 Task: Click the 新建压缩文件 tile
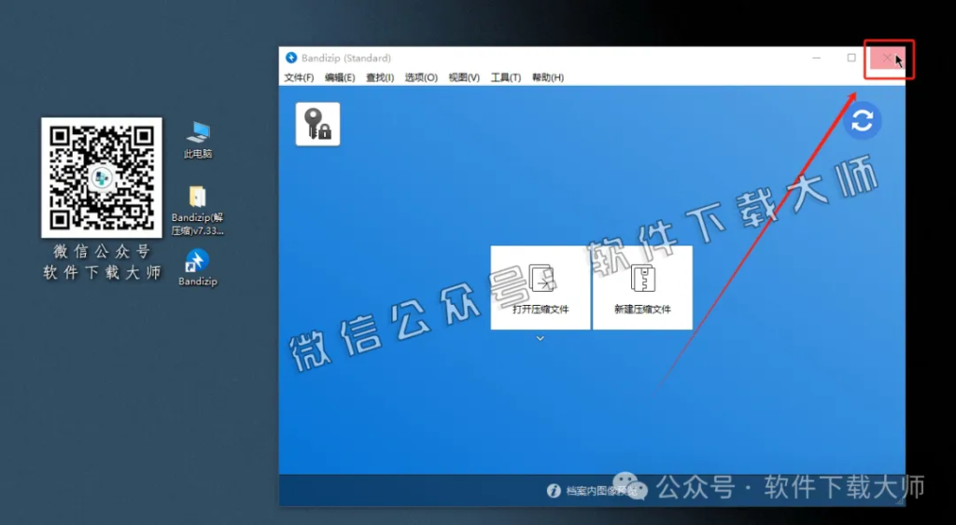click(x=642, y=287)
